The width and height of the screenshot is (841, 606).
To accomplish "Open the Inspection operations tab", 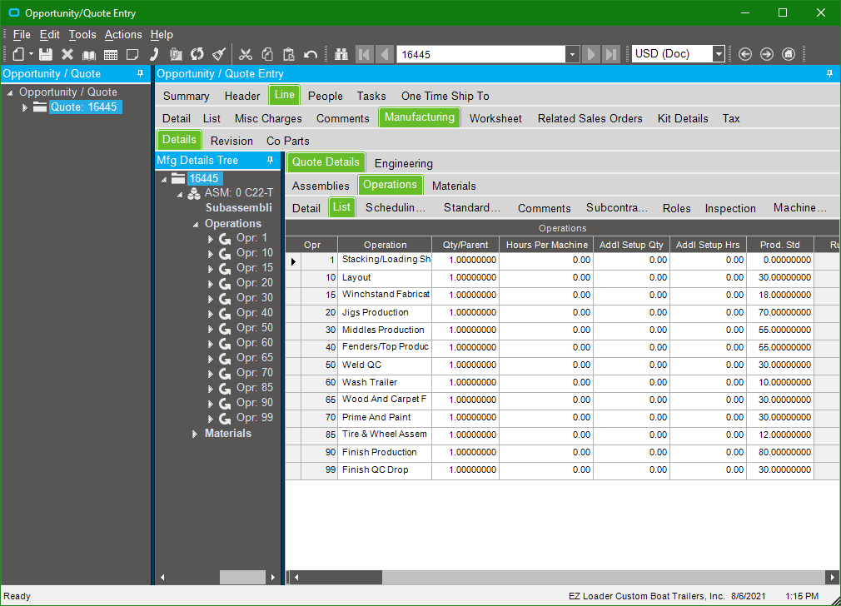I will click(730, 208).
